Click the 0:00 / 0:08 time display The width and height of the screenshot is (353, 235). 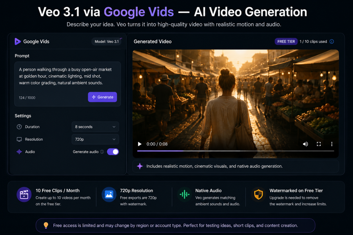(x=157, y=144)
